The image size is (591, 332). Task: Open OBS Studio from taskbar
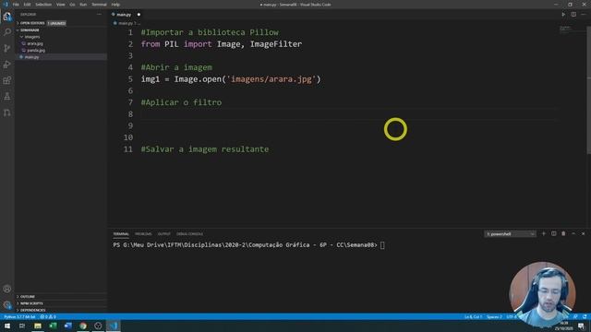98,326
